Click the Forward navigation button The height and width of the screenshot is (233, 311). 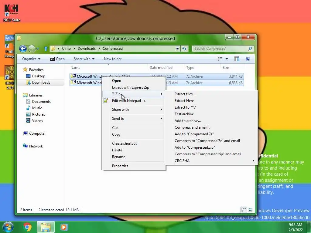coord(32,49)
